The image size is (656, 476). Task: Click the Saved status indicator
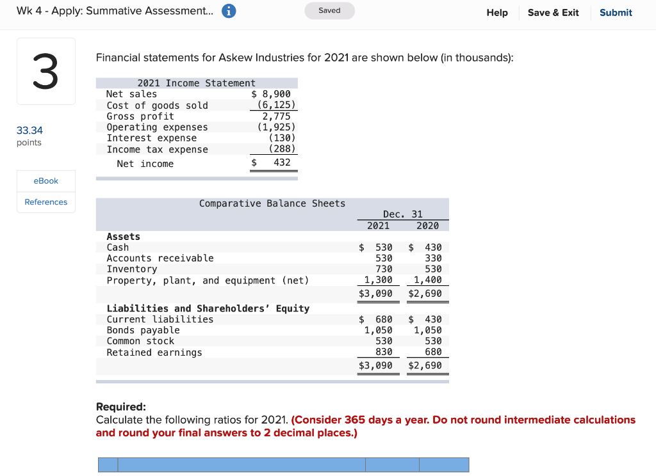[329, 11]
